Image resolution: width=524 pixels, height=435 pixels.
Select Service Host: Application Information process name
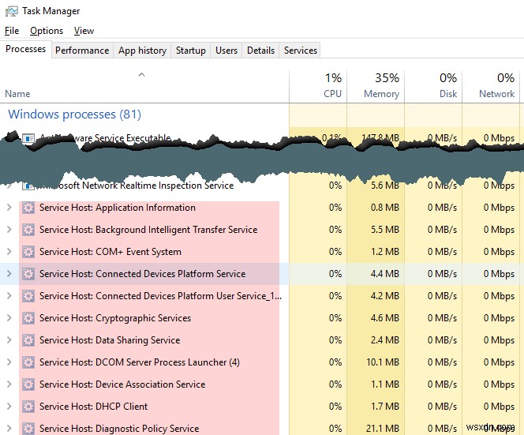click(118, 208)
